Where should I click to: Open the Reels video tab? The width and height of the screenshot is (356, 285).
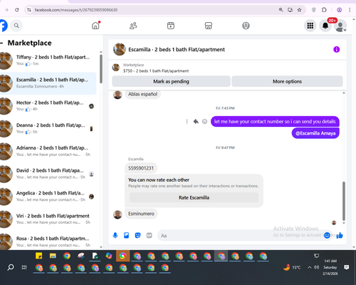[171, 26]
